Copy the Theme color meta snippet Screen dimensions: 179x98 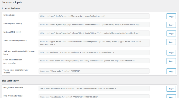[171, 71]
